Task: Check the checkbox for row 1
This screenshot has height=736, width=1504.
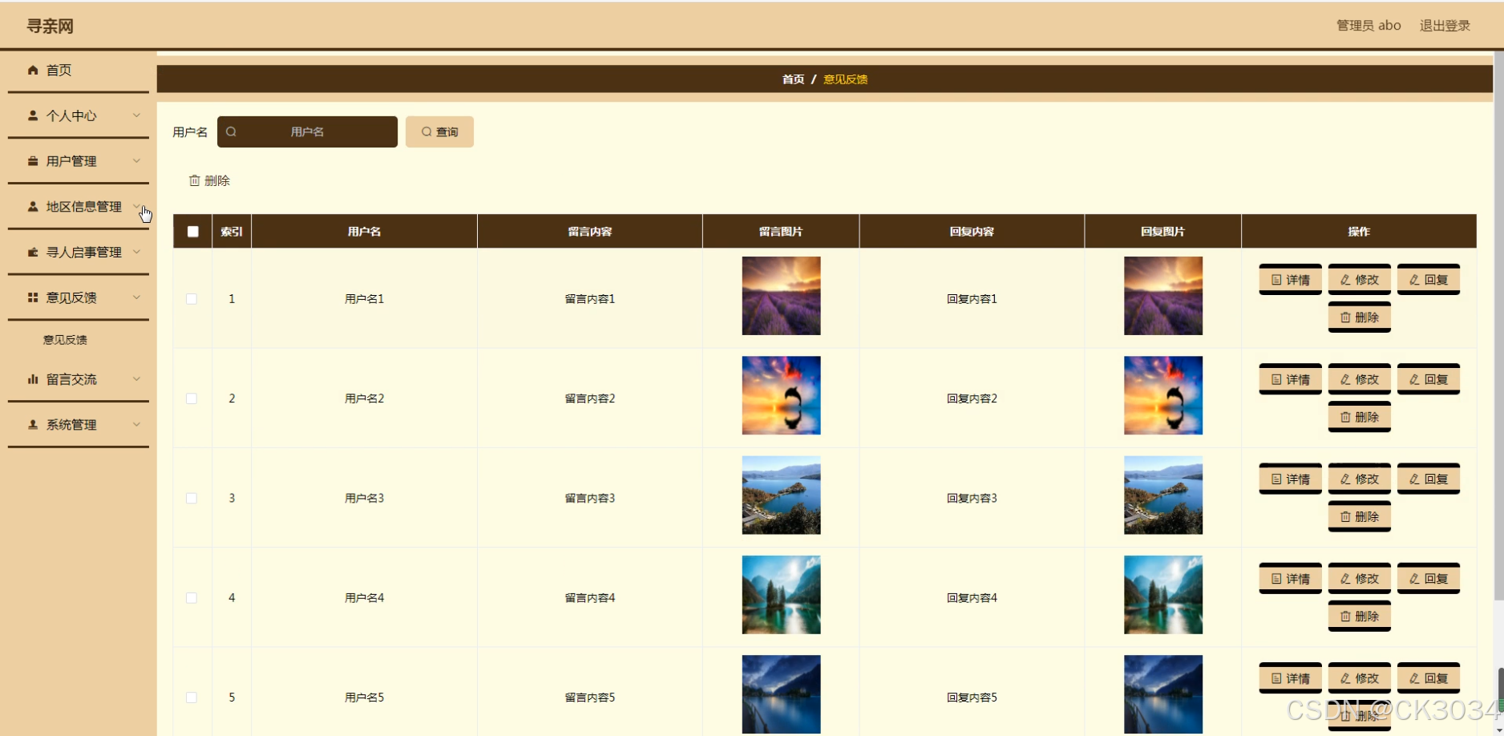Action: pos(192,299)
